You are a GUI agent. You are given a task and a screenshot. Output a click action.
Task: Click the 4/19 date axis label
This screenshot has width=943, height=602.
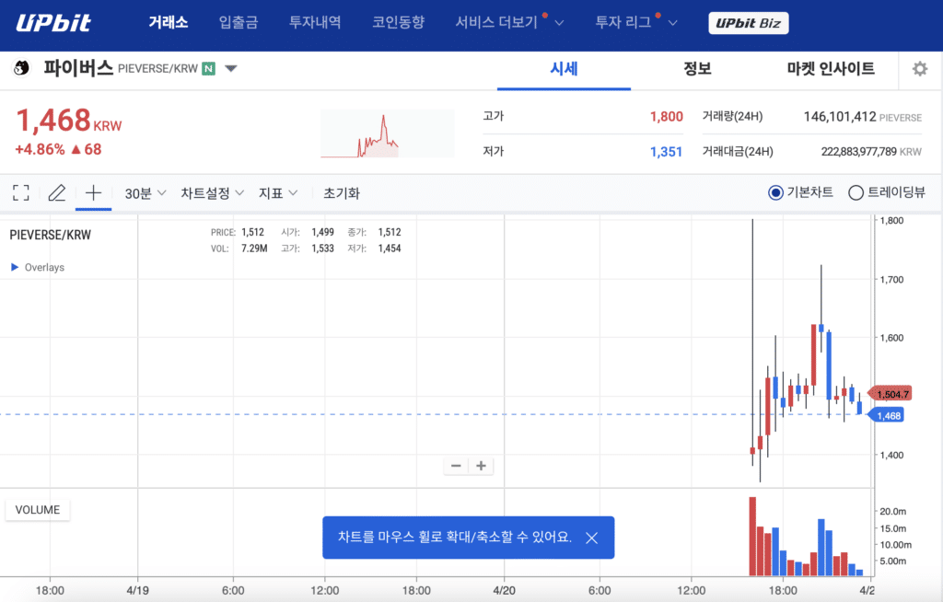pos(138,591)
